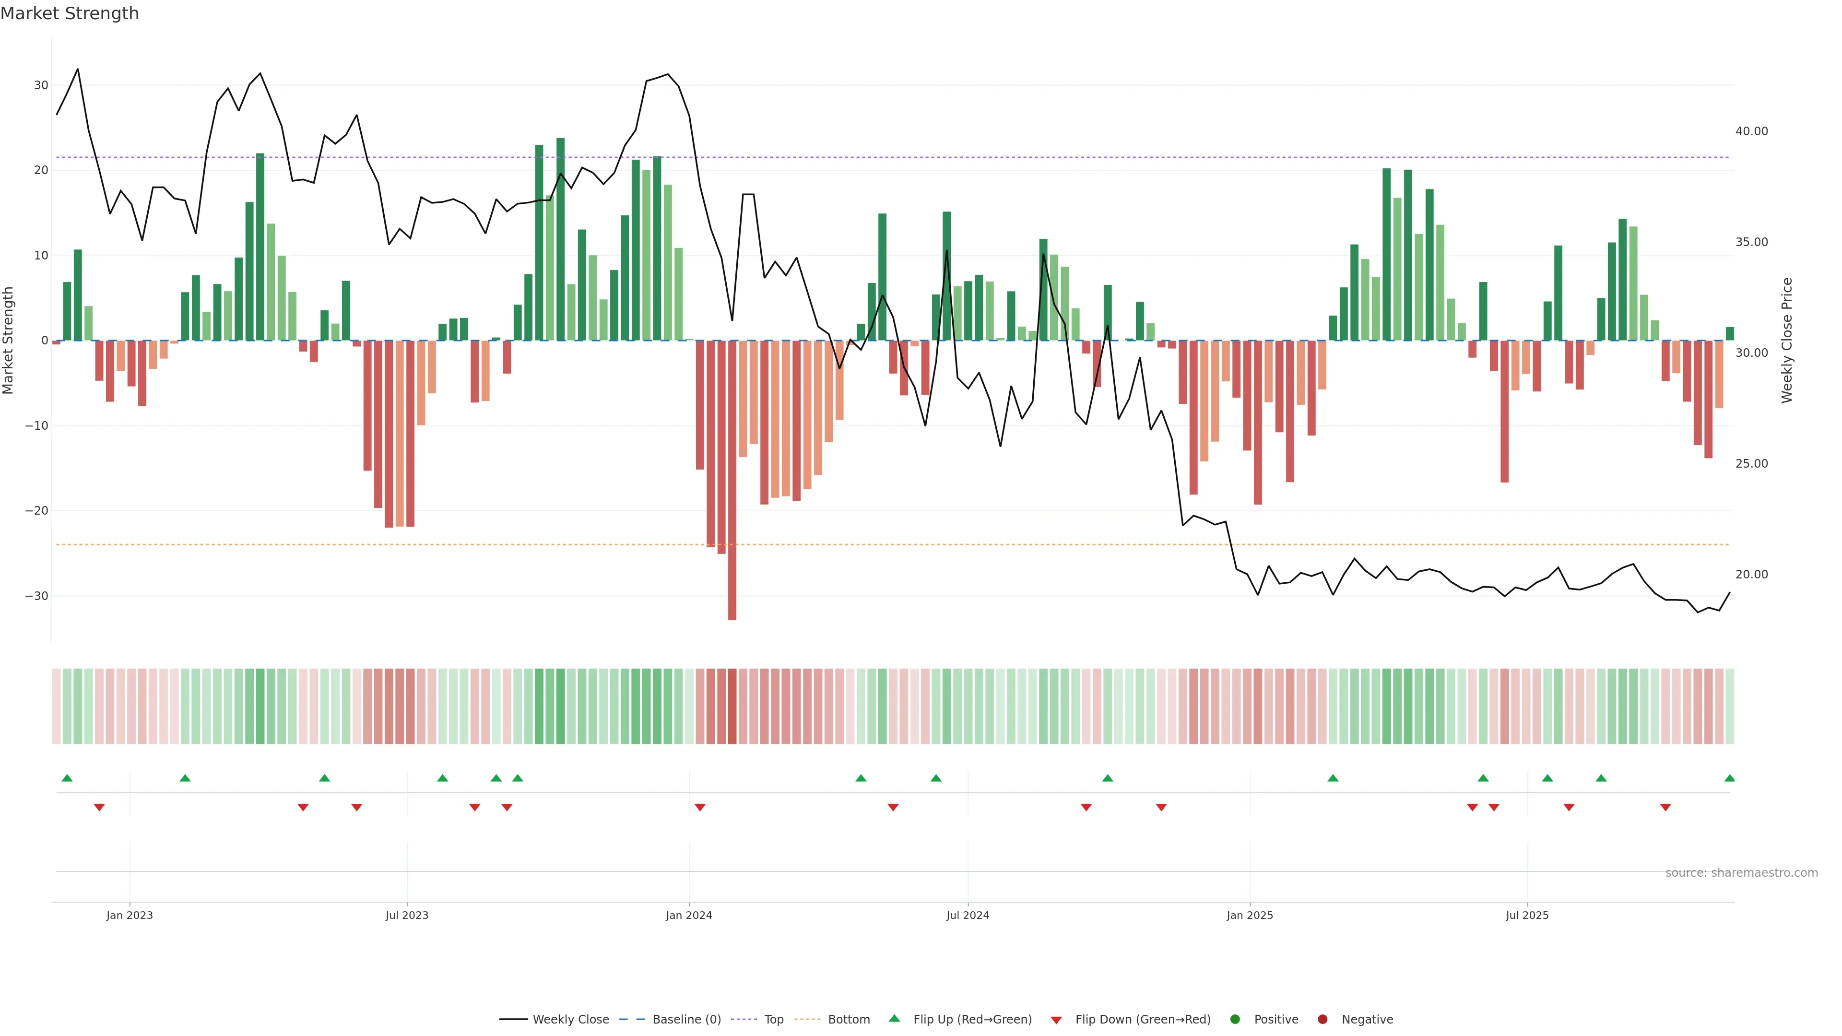Viewport: 1842px width, 1036px height.
Task: Click the Flip Up green triangle legend icon
Action: coord(894,1019)
